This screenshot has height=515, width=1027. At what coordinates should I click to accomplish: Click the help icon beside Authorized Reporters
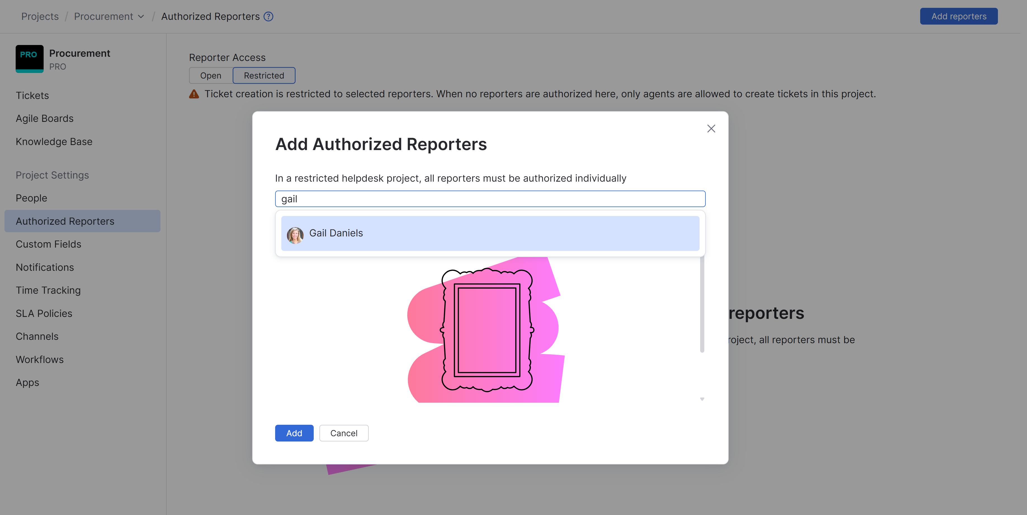click(269, 16)
